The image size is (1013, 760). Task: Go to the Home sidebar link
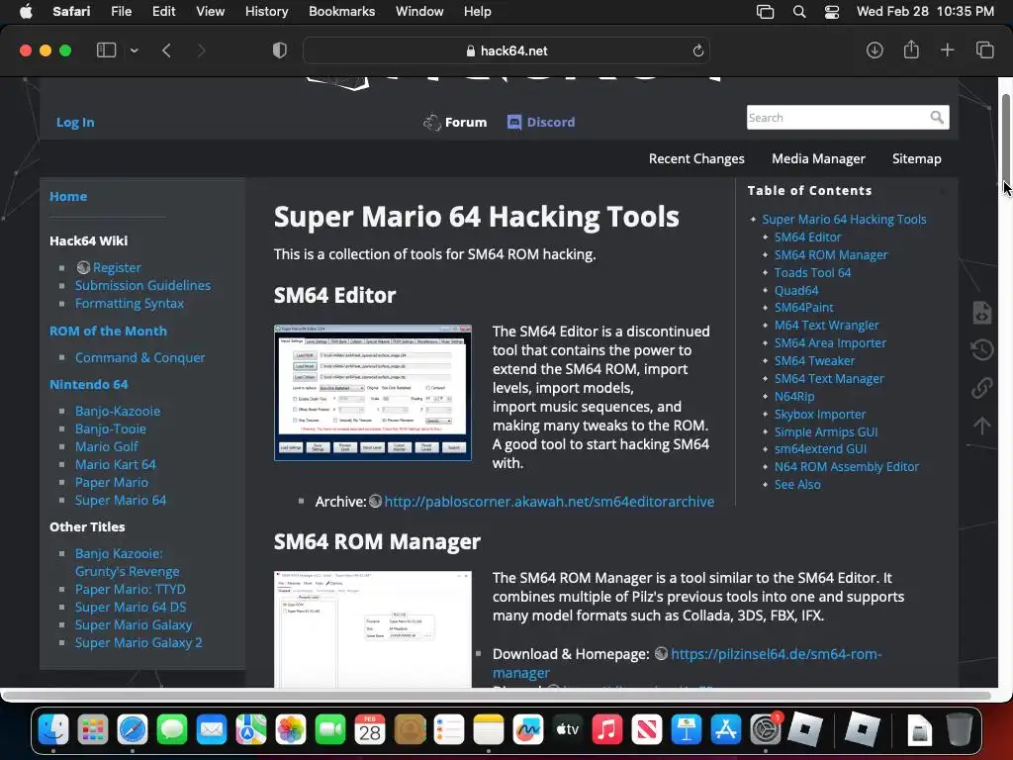click(x=68, y=197)
